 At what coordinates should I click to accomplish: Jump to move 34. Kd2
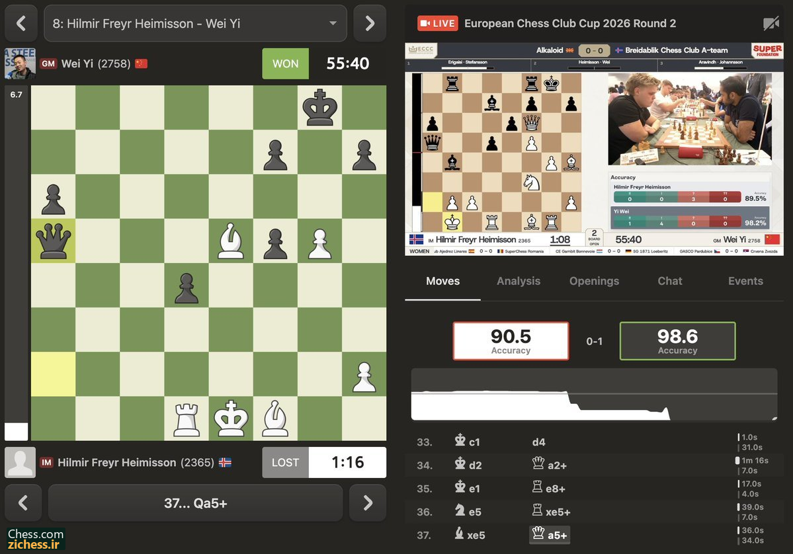[x=468, y=465]
